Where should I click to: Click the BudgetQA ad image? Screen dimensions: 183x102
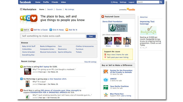click(x=148, y=31)
